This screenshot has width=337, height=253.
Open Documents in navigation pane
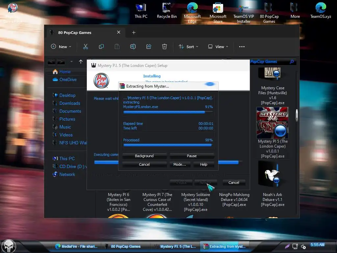coord(67,111)
